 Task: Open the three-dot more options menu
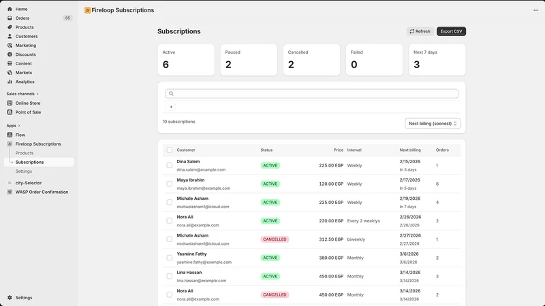535,10
